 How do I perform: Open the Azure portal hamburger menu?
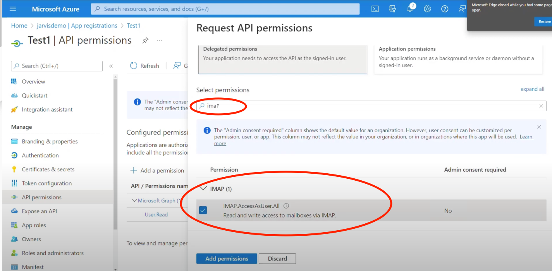coord(13,9)
